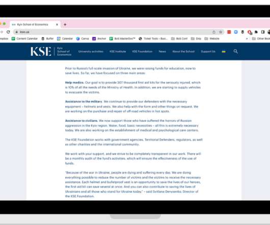Image resolution: width=270 pixels, height=225 pixels.
Task: Open the browser extensions puzzle icon
Action: tap(256, 32)
